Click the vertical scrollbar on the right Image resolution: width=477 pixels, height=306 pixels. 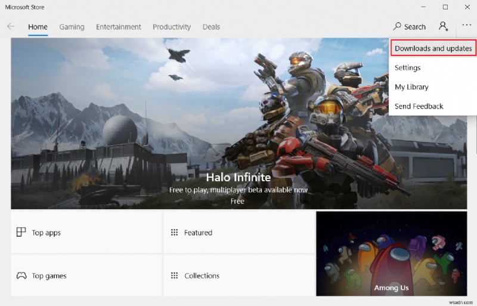475,134
